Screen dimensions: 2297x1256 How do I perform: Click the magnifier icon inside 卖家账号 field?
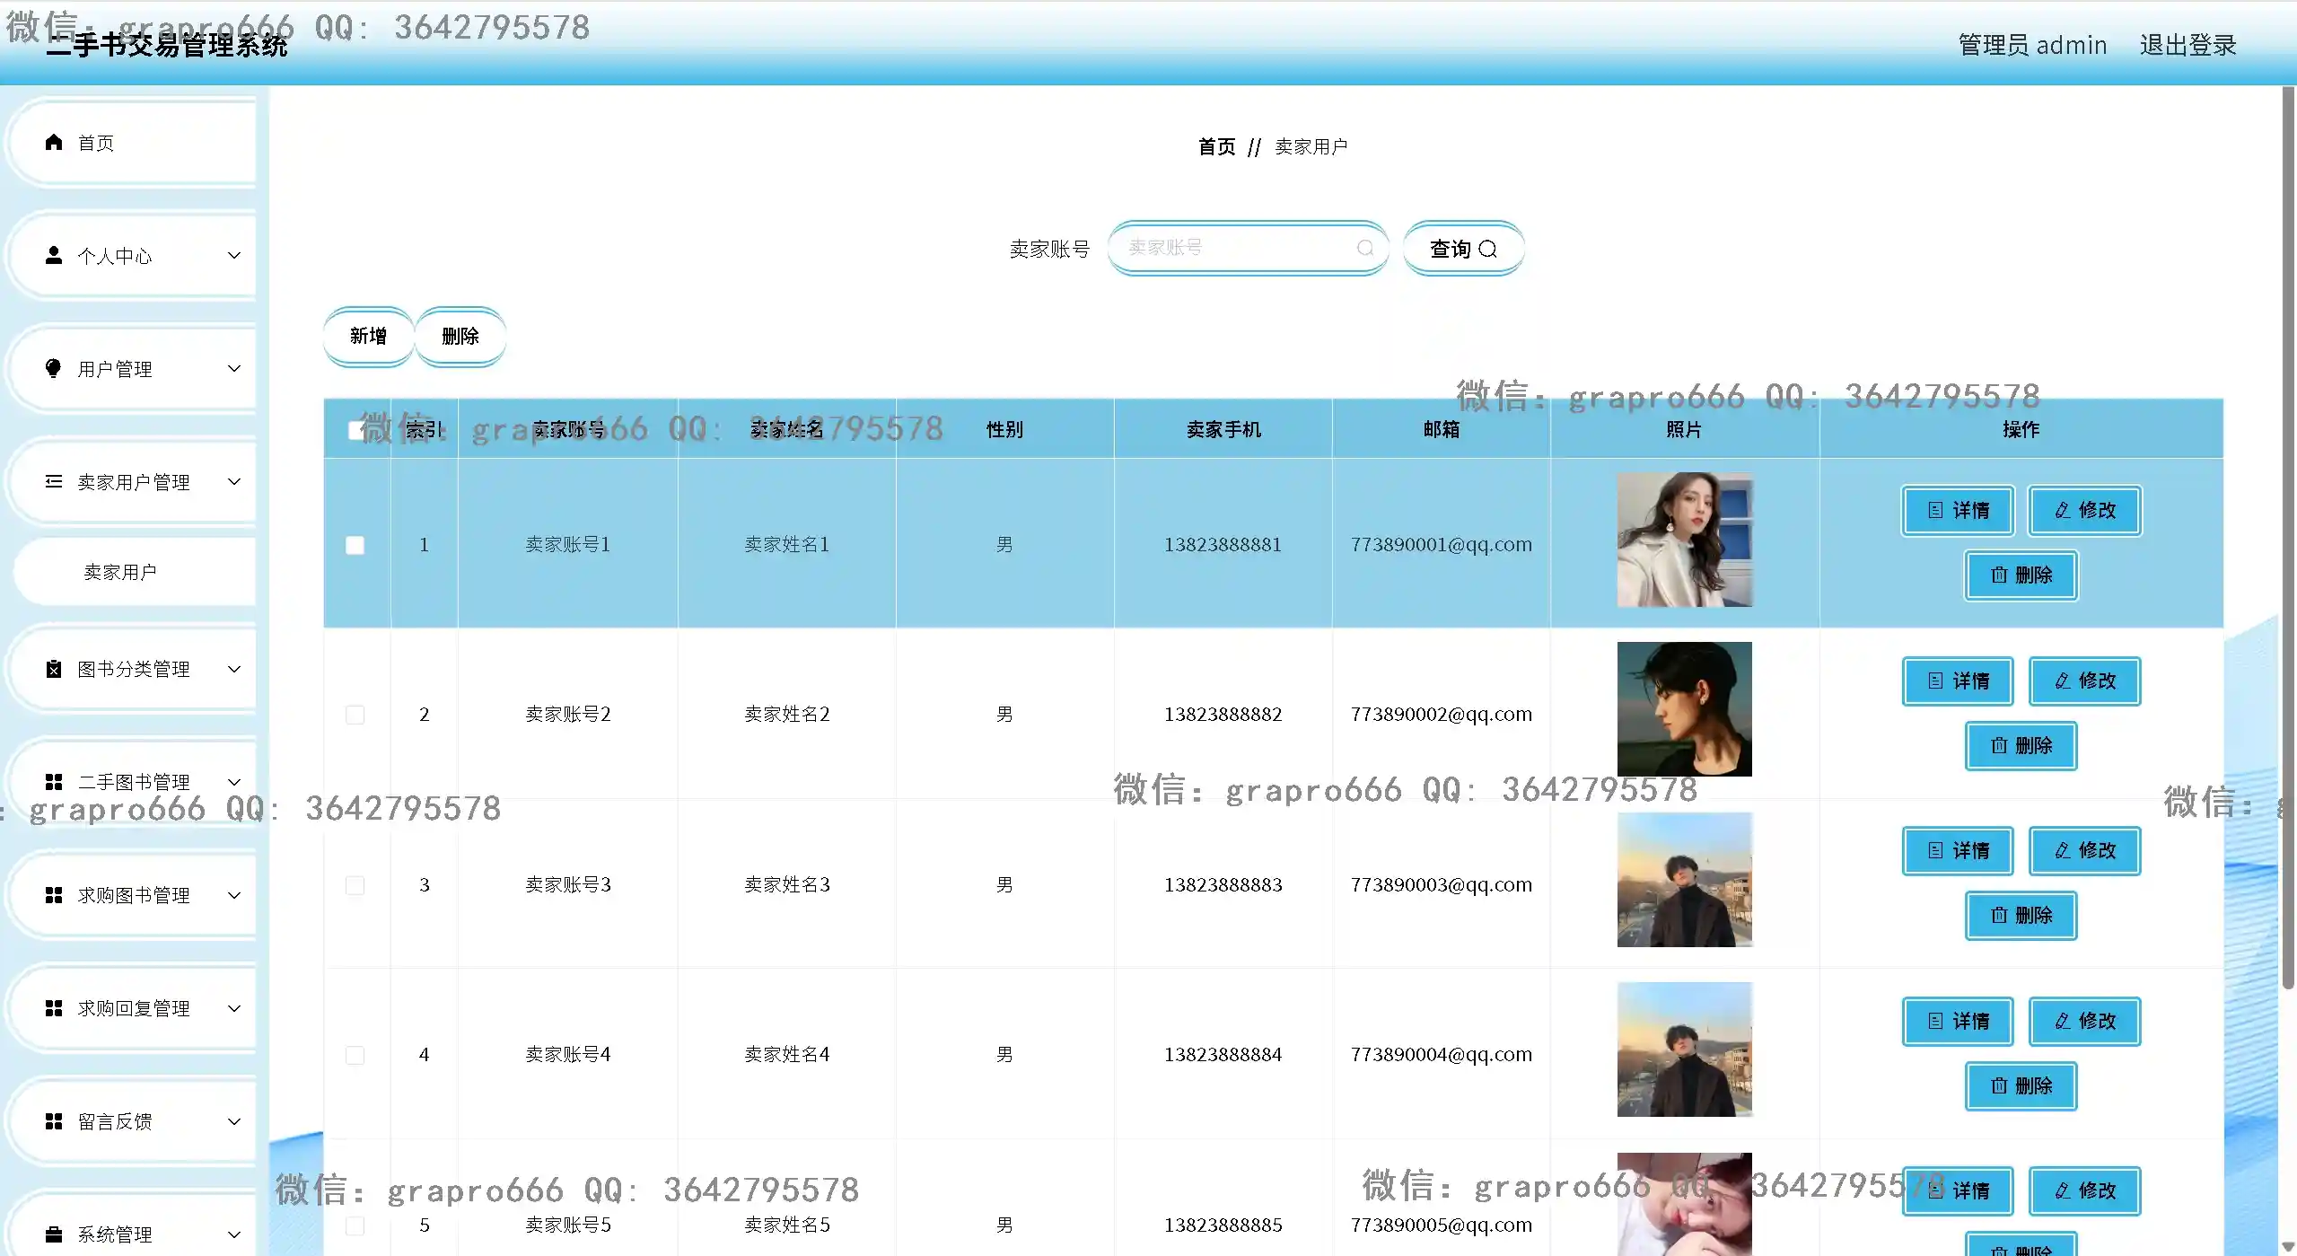pyautogui.click(x=1365, y=248)
